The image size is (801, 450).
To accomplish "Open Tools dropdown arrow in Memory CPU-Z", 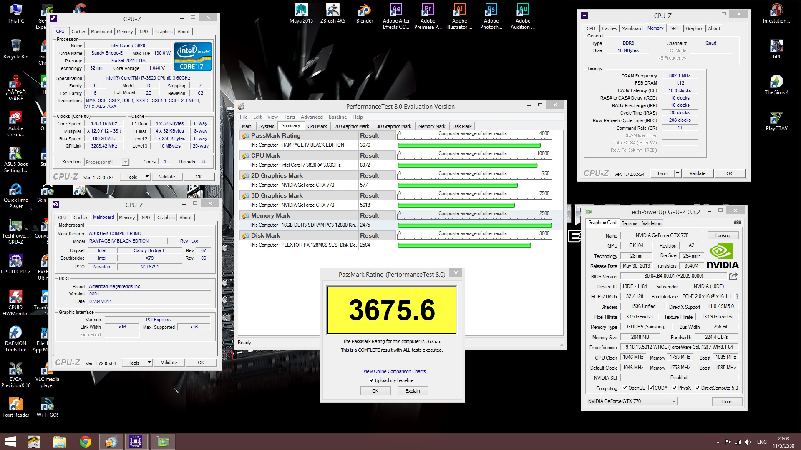I will coord(678,173).
